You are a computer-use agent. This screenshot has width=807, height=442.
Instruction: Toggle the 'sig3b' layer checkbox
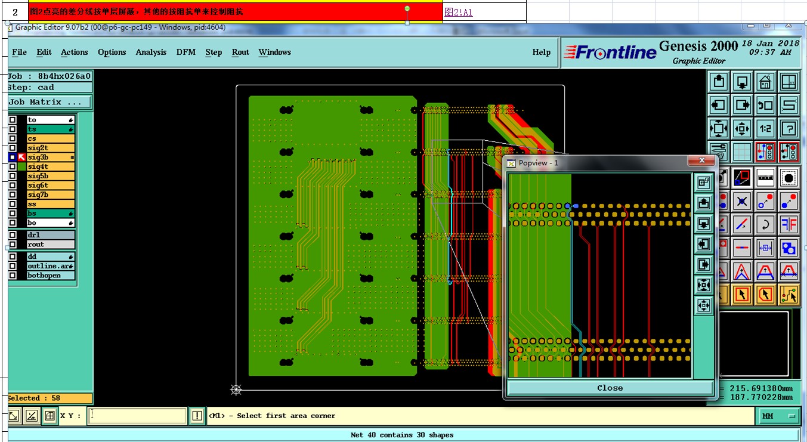(13, 157)
